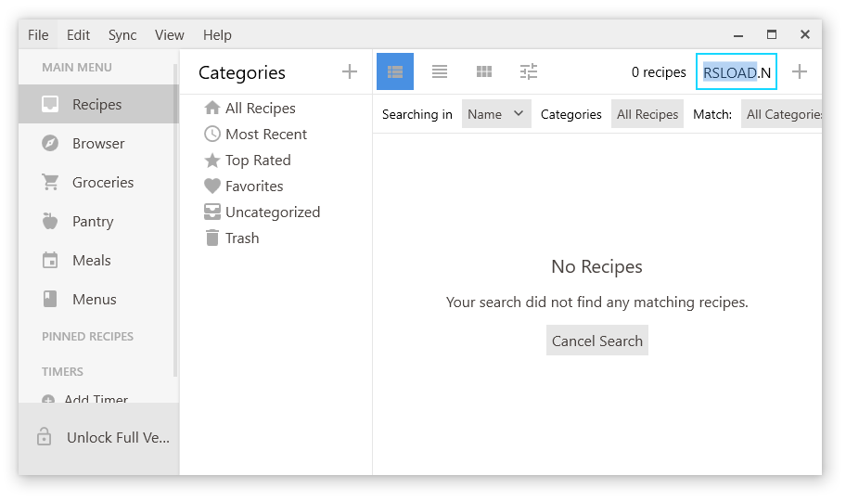Image resolution: width=846 pixels, height=502 pixels.
Task: Open the Sync menu
Action: click(x=122, y=35)
